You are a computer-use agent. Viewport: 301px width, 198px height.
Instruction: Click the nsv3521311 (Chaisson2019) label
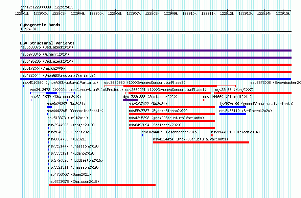tap(73, 167)
